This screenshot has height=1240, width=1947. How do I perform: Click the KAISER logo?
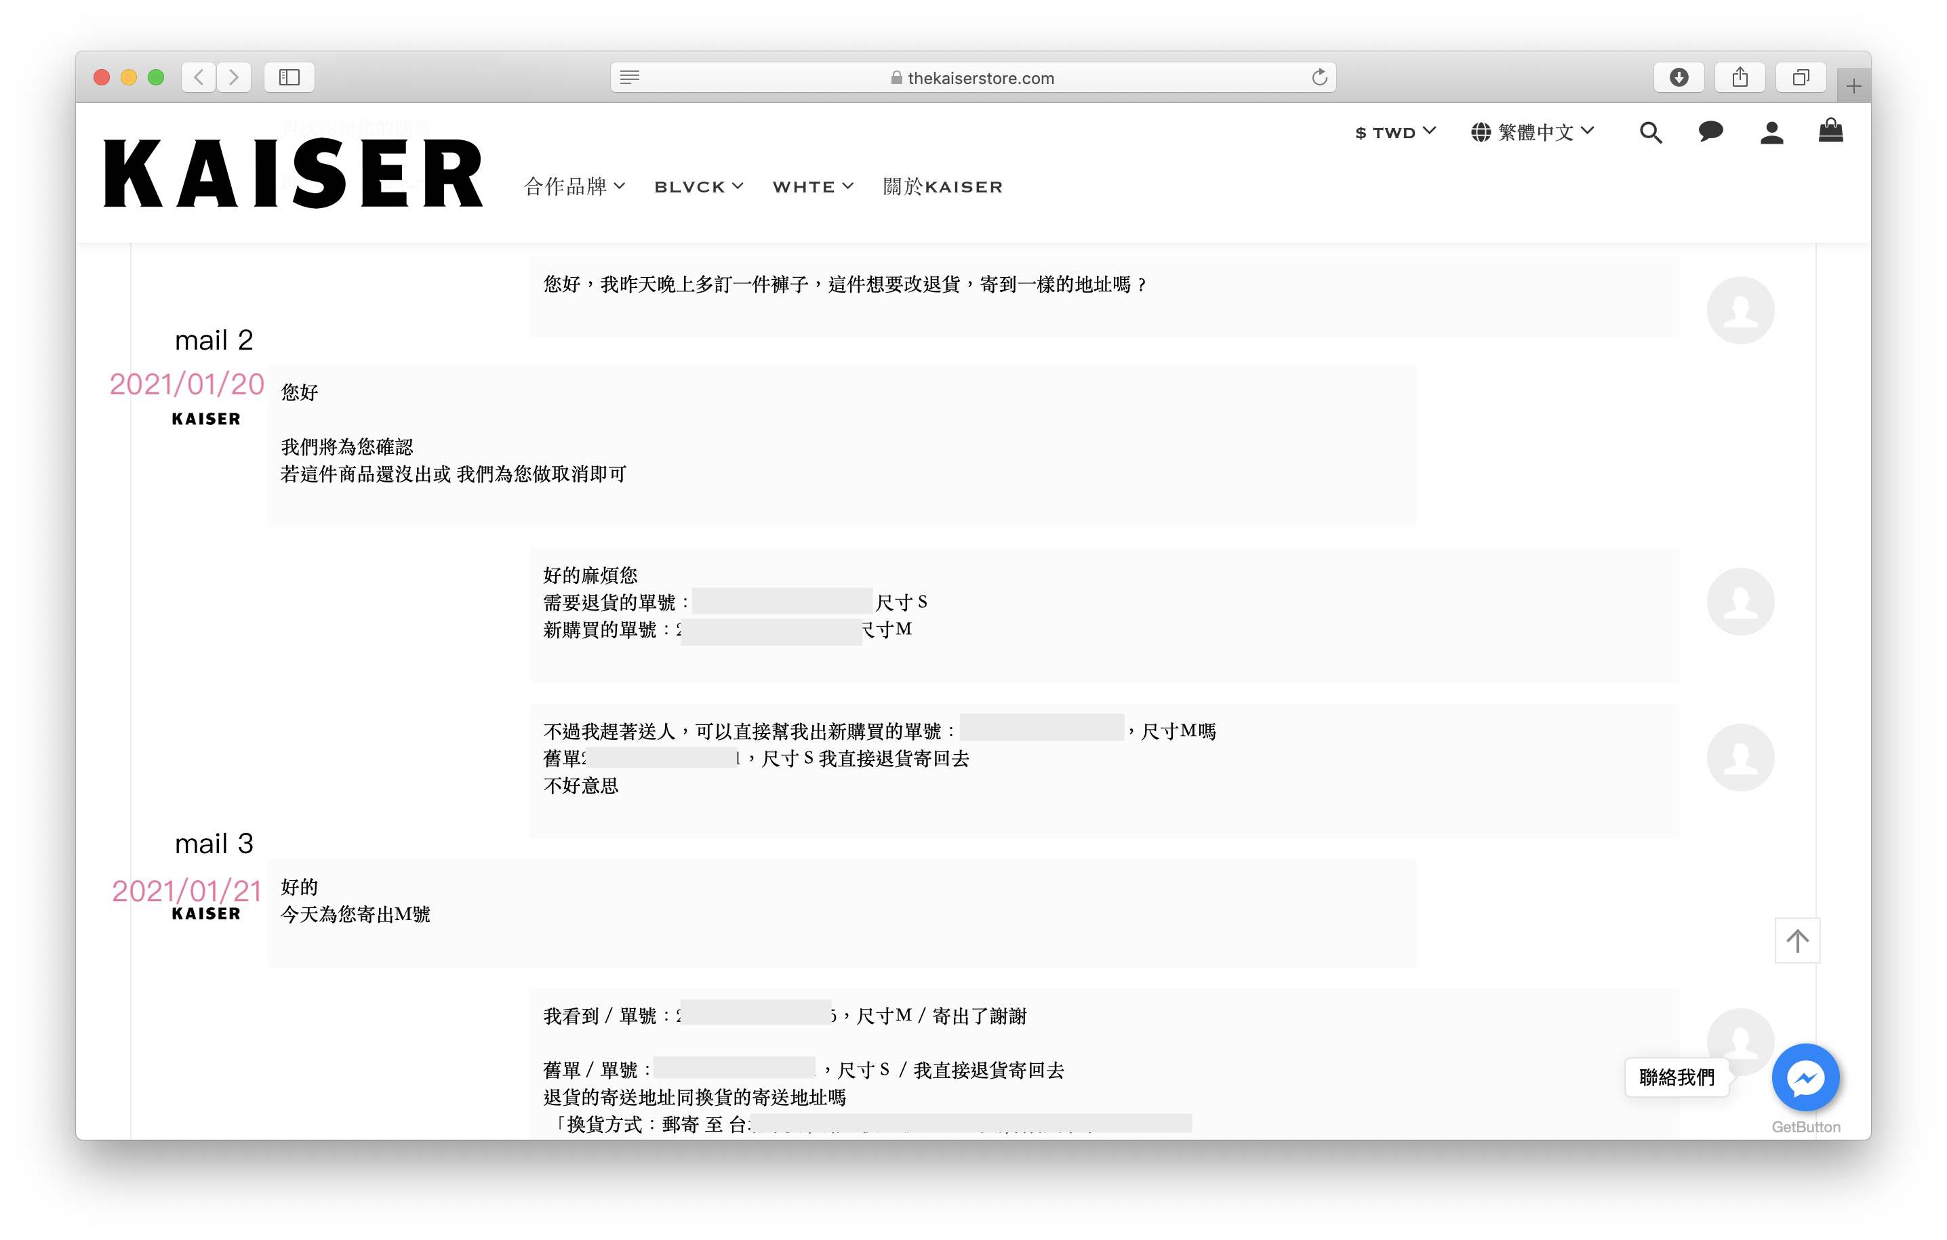[294, 173]
